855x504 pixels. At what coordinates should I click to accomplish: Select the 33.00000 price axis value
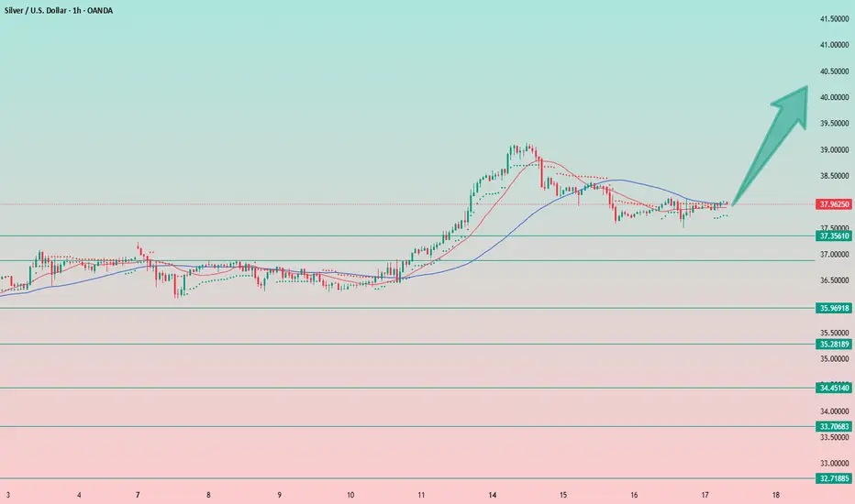tap(834, 464)
